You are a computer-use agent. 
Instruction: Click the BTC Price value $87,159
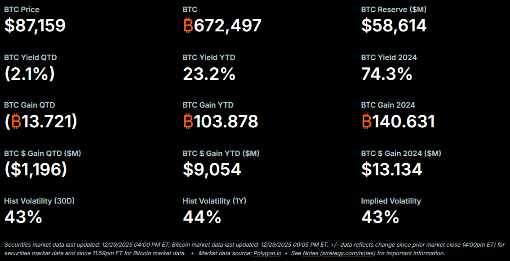[35, 26]
